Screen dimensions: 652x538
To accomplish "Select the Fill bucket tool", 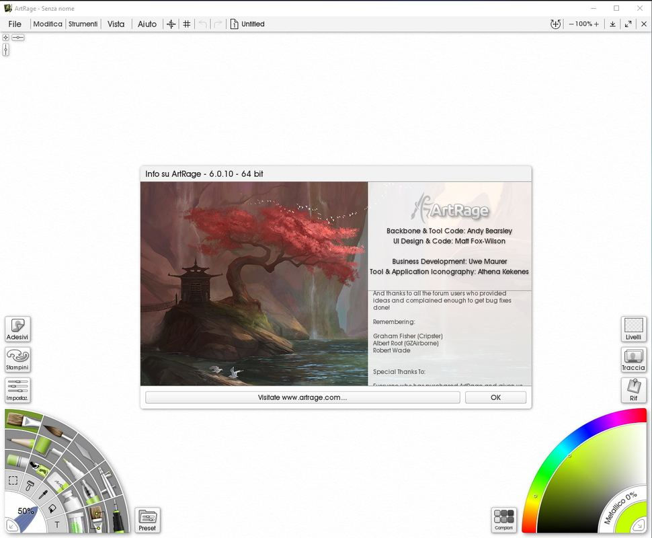I will [x=52, y=508].
